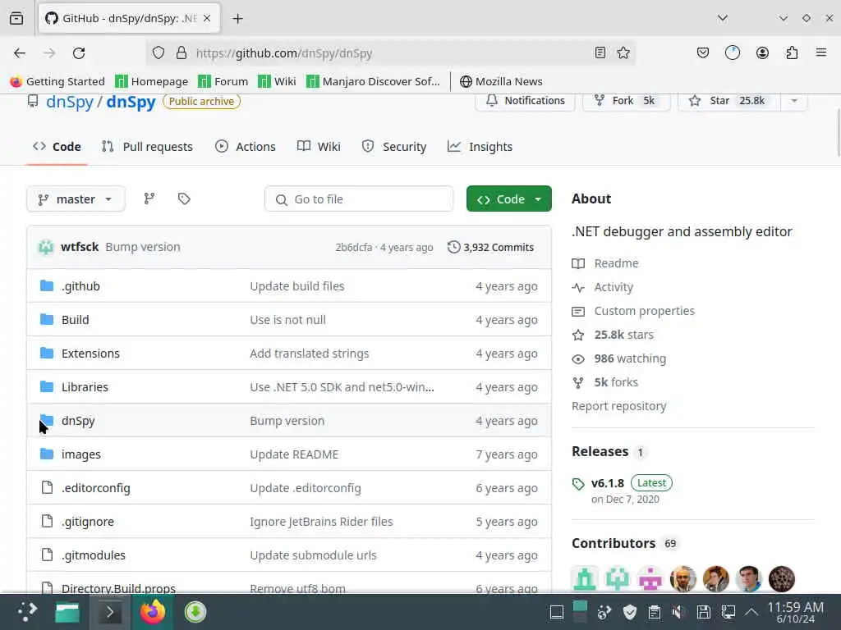Click the v6.1.8 release tag icon

point(578,484)
